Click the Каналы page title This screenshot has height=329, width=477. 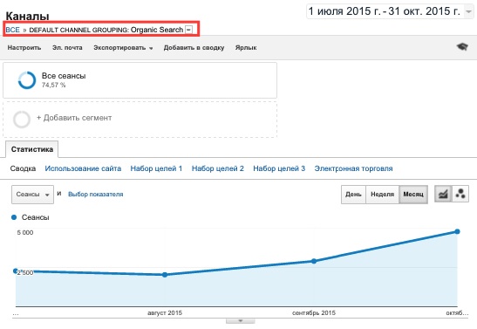pos(27,16)
